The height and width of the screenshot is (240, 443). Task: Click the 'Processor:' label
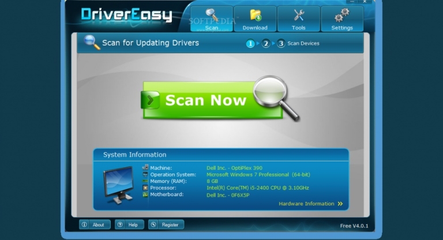(163, 187)
